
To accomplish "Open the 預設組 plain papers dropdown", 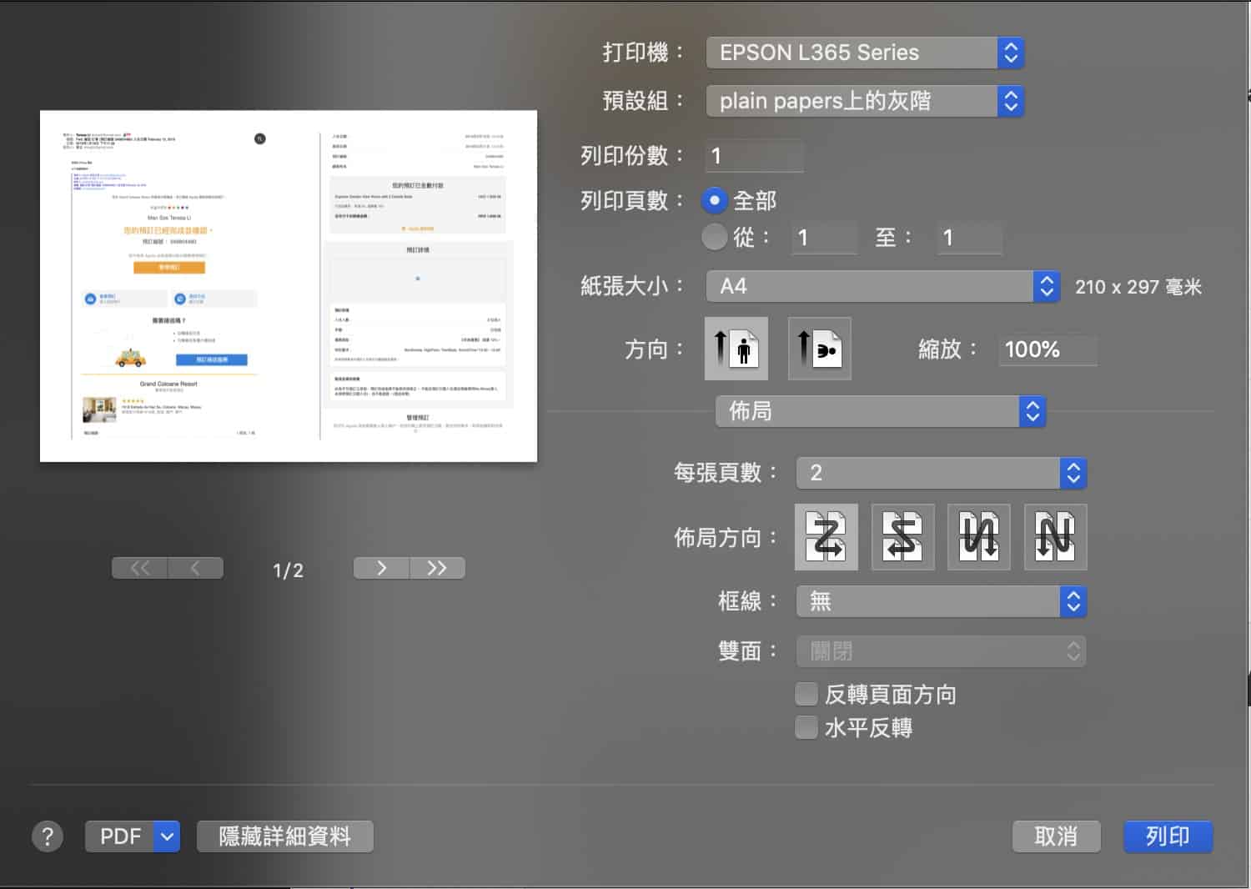I will click(865, 101).
